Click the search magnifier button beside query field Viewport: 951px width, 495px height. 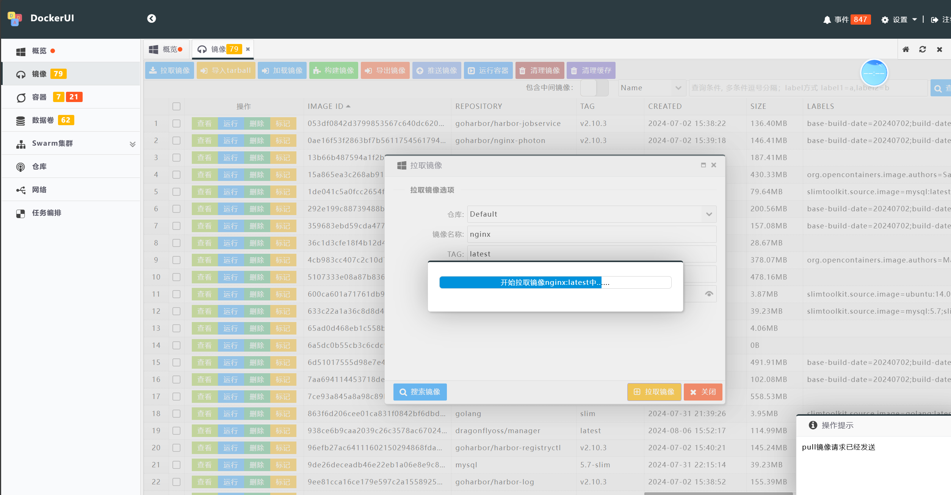point(940,88)
